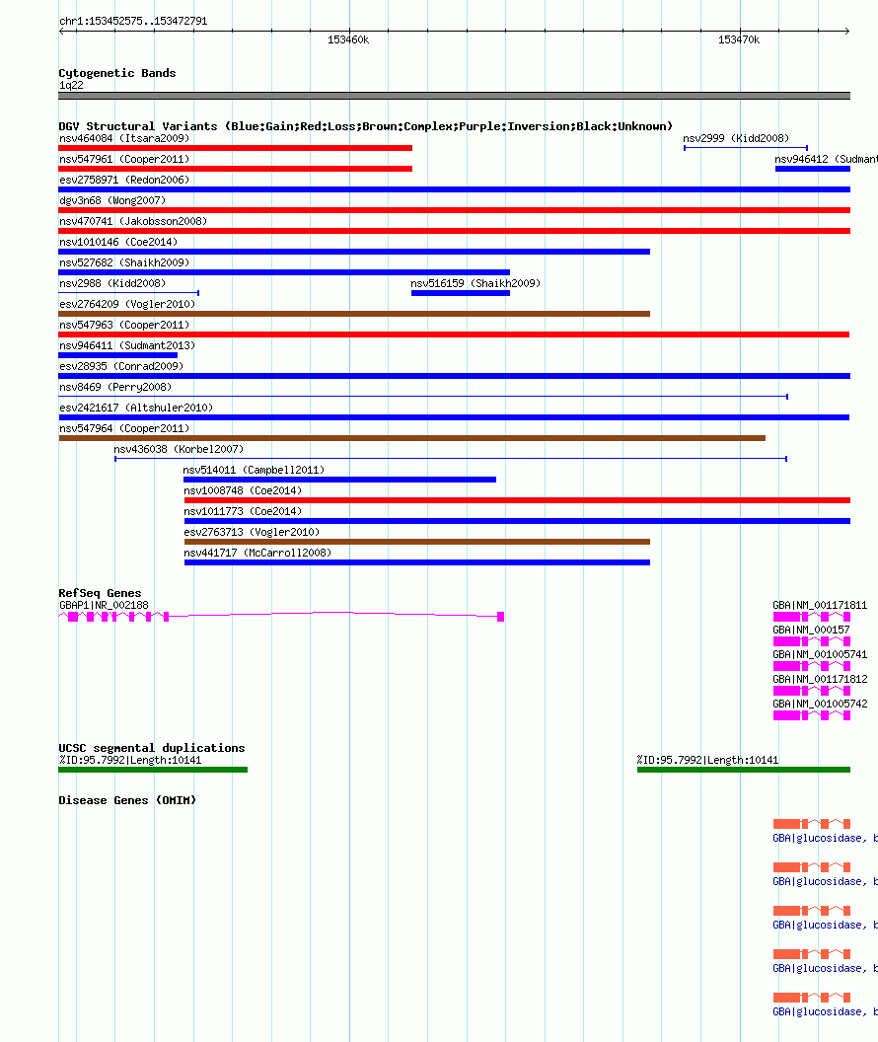
Task: Select the brown esv2764209 complex bar
Action: 354,314
